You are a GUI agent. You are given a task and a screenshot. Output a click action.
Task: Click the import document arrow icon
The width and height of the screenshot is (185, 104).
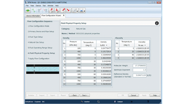tap(69, 10)
